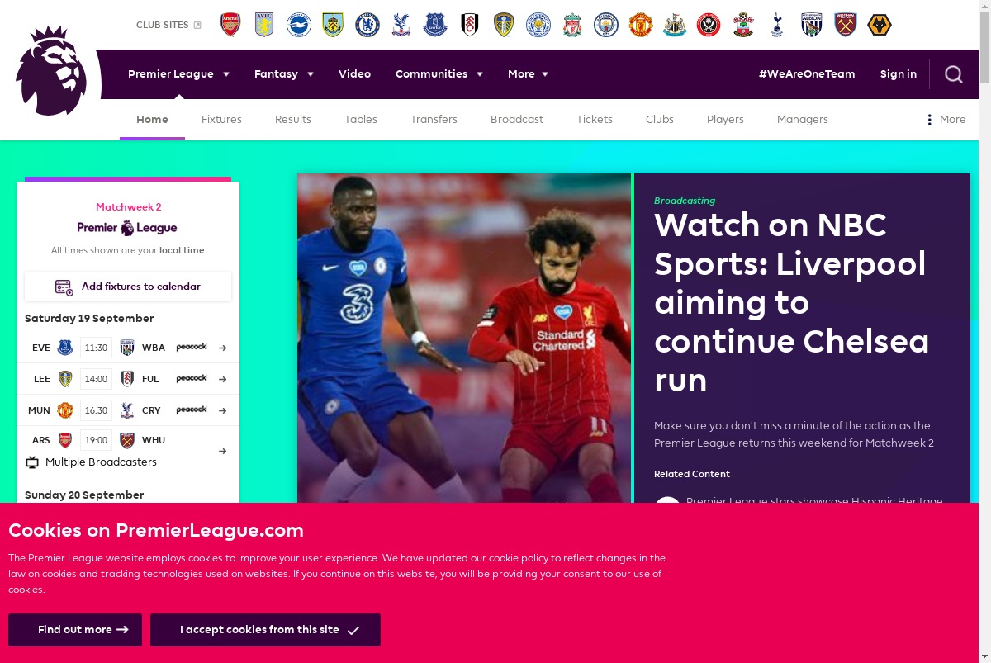
Task: Switch to the Tables tab
Action: point(361,120)
